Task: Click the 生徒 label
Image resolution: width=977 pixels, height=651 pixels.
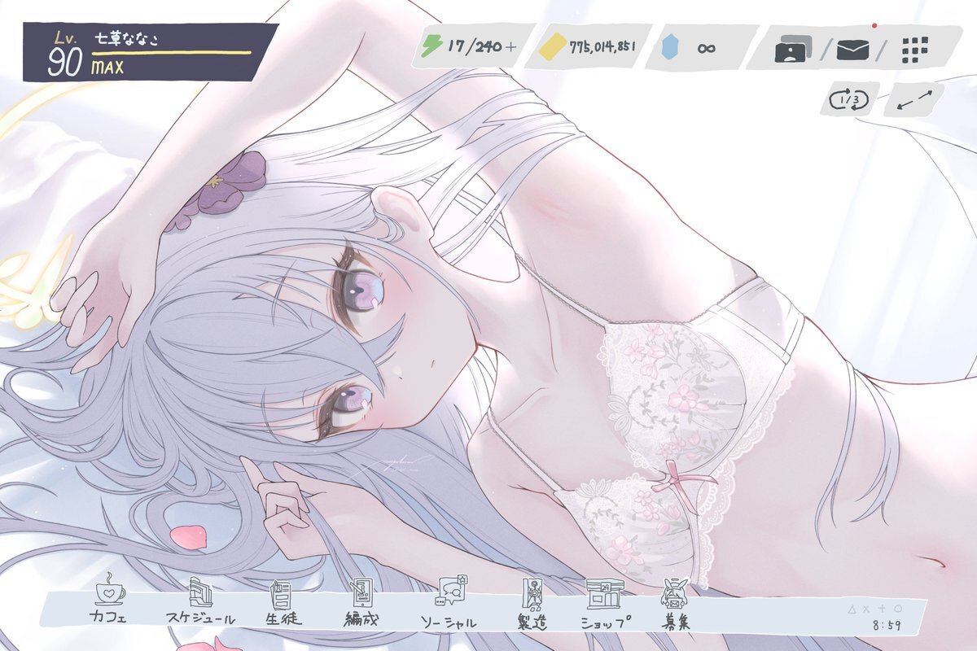Action: 283,618
